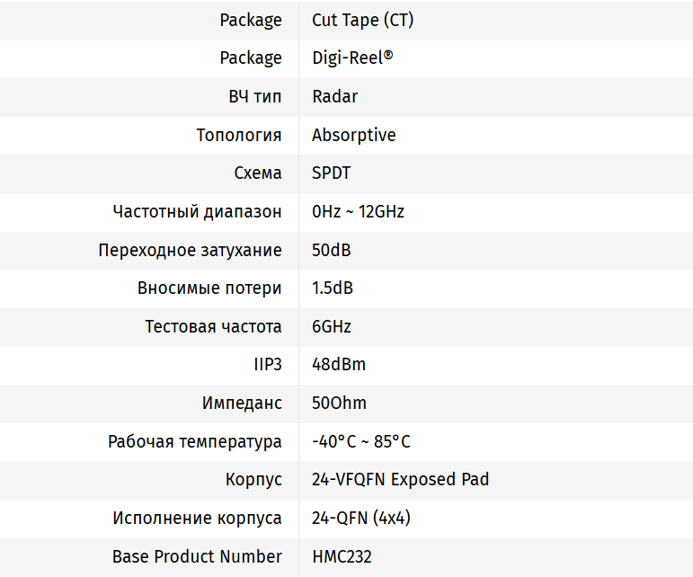Select the Absorptive topology value
The height and width of the screenshot is (577, 693).
pyautogui.click(x=353, y=135)
